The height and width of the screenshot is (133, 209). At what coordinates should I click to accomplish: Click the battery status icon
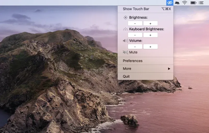point(193,3)
